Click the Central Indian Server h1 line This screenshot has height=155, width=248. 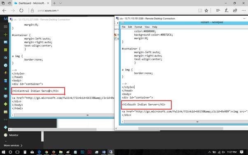click(35, 91)
